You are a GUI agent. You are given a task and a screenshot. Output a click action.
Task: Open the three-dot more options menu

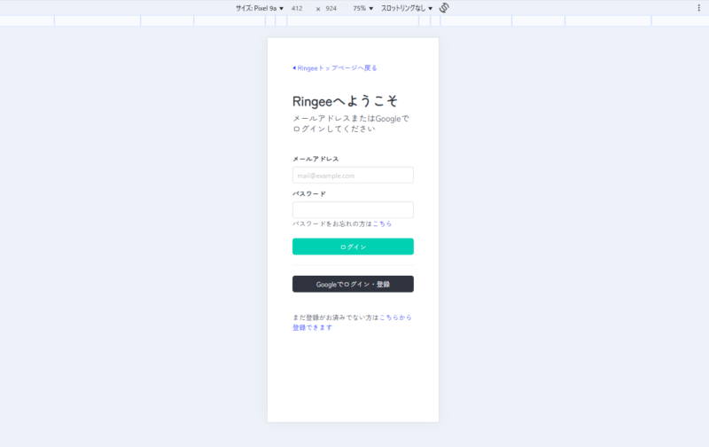698,8
